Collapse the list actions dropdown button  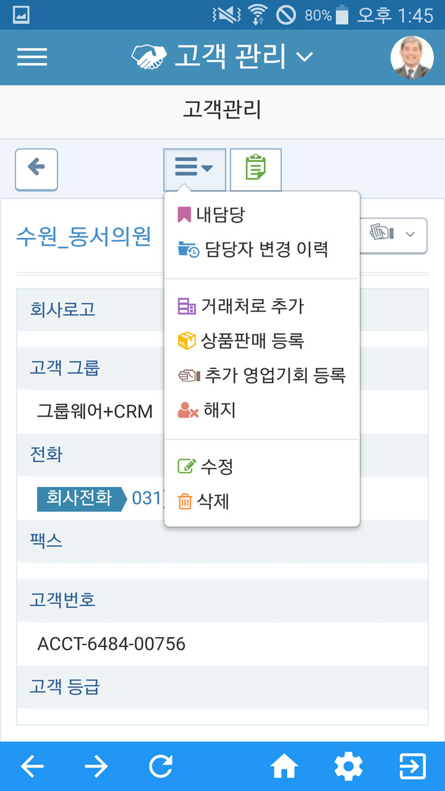point(195,169)
